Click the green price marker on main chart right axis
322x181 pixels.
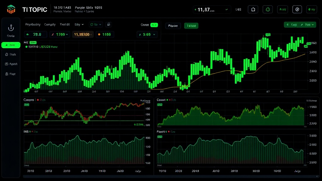coord(309,43)
